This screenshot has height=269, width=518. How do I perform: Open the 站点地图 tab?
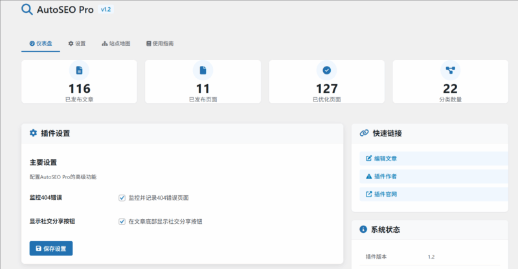[116, 43]
